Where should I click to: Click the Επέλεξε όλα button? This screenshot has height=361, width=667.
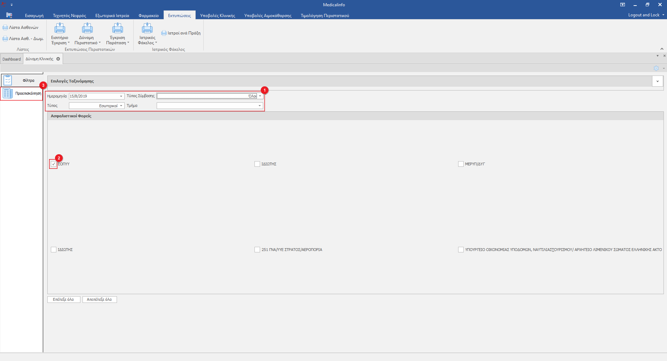point(64,299)
